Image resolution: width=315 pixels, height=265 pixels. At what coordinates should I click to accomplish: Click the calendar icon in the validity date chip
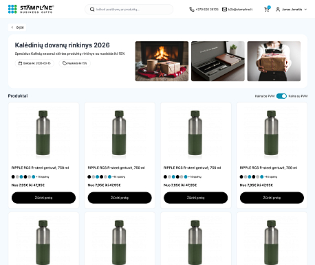20,63
